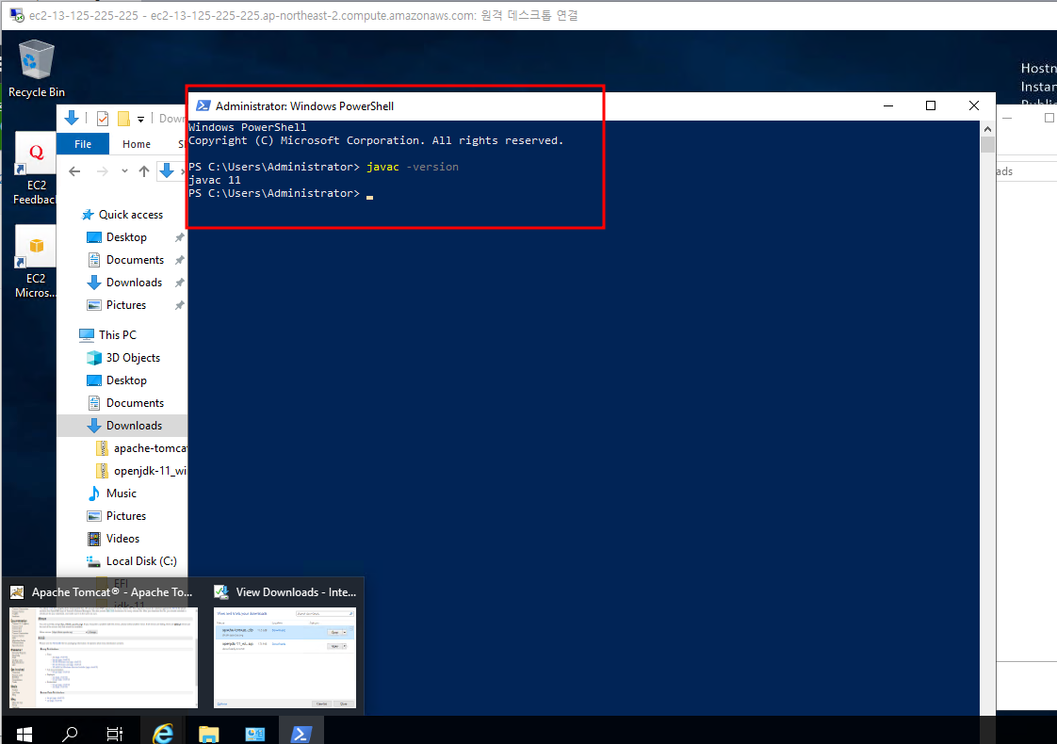This screenshot has width=1057, height=744.
Task: Open Pictures under This PC
Action: point(117,515)
